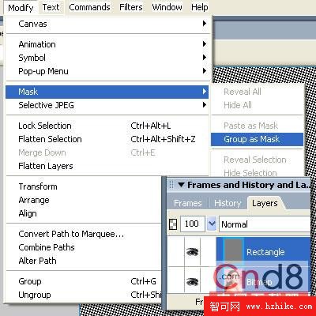Open the Filters menu

pos(131,7)
